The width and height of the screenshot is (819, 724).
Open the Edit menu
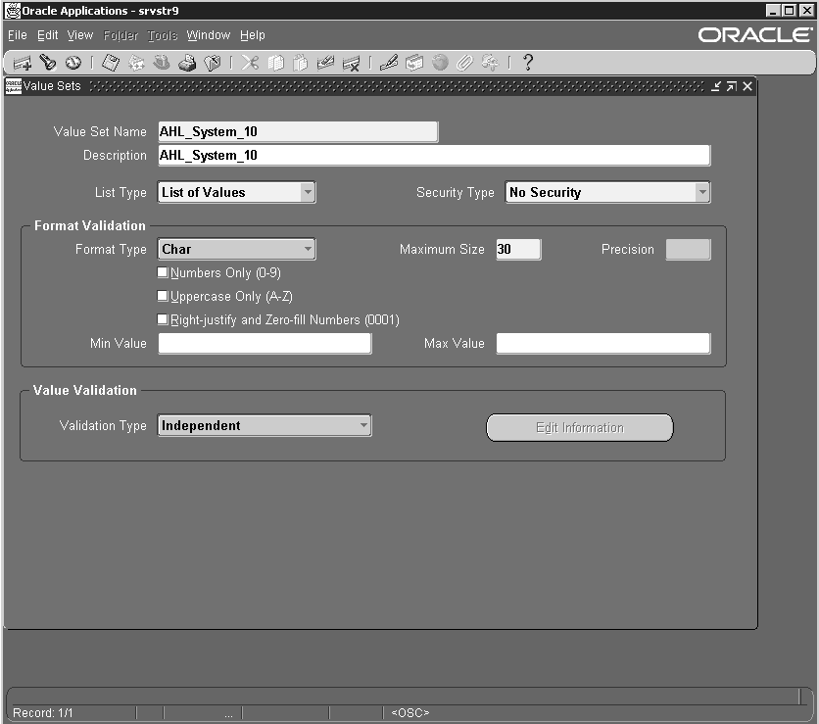(x=48, y=35)
